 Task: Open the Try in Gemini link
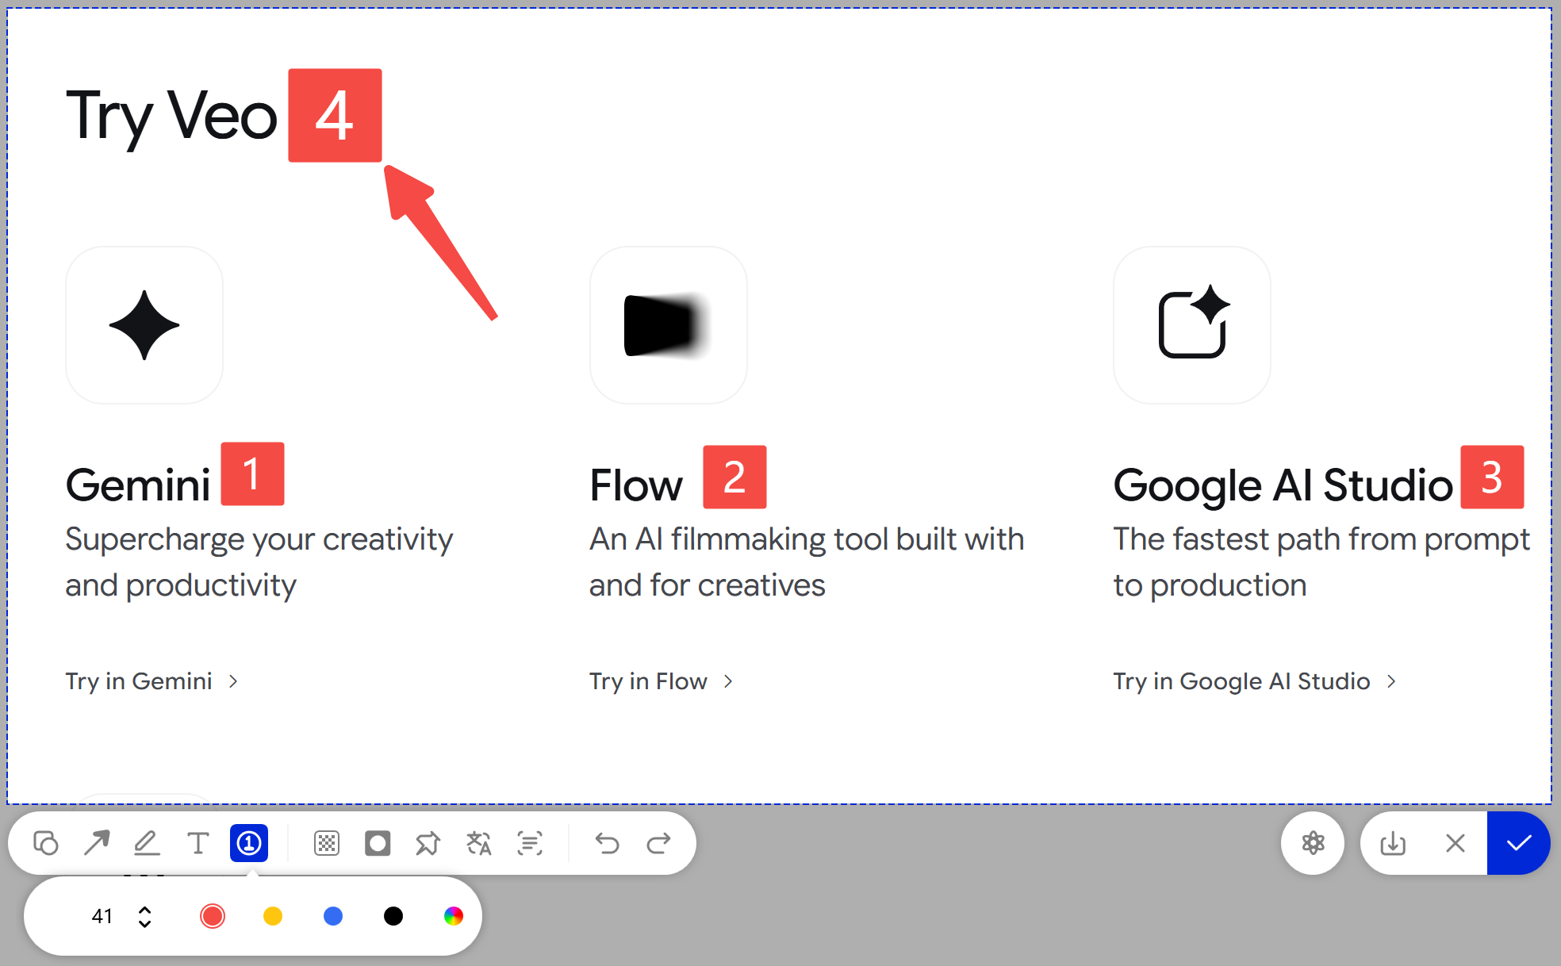coord(139,680)
